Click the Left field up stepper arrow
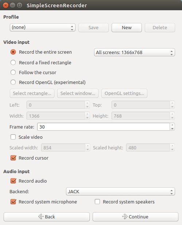 [87, 103]
